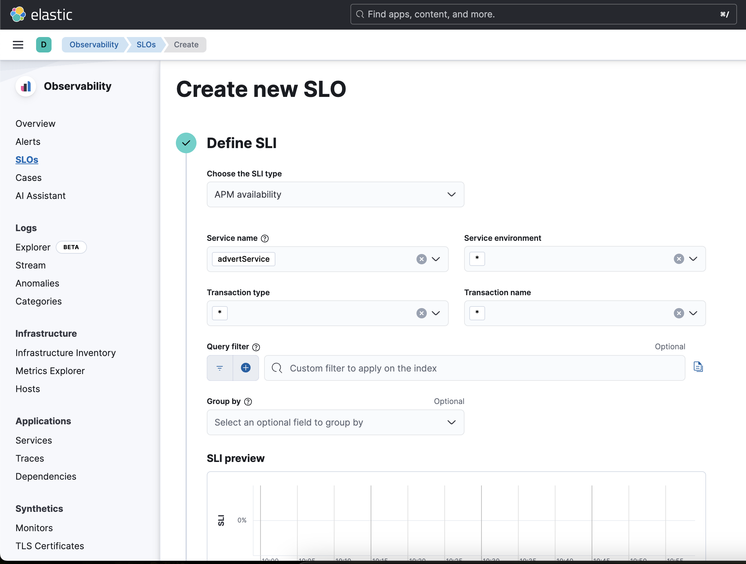The image size is (746, 564).
Task: Clear the Transaction name selection
Action: [x=679, y=313]
